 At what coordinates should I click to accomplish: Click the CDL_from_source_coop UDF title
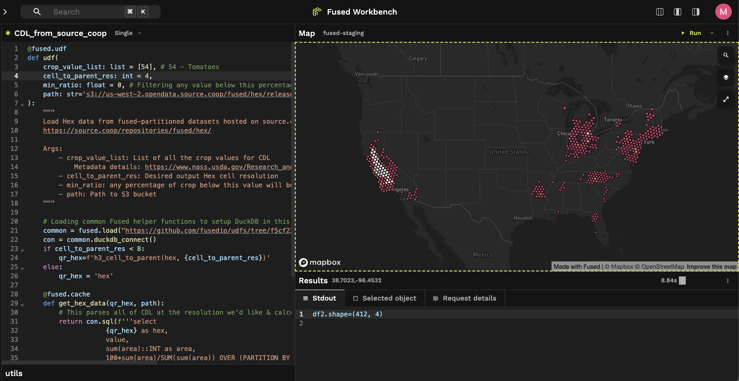point(61,33)
